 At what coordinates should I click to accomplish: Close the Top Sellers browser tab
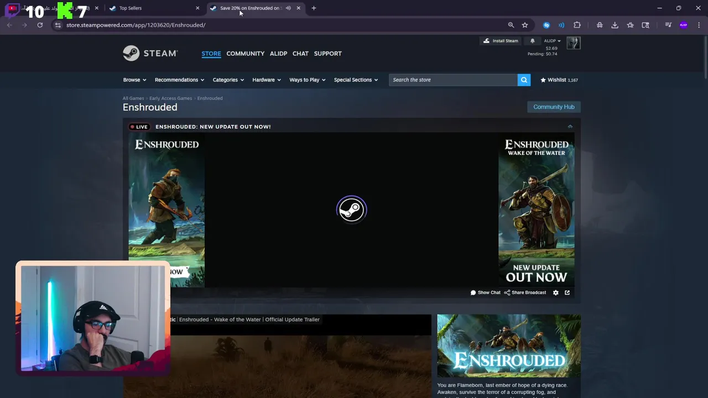[x=197, y=8]
